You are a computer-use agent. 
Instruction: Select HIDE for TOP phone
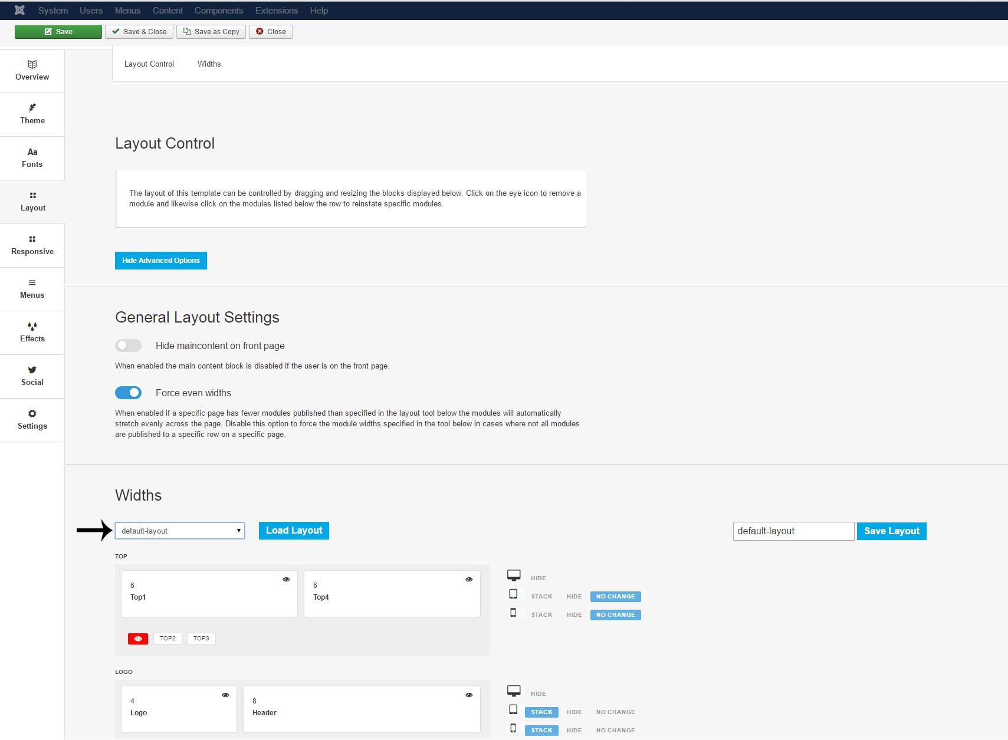pos(574,615)
